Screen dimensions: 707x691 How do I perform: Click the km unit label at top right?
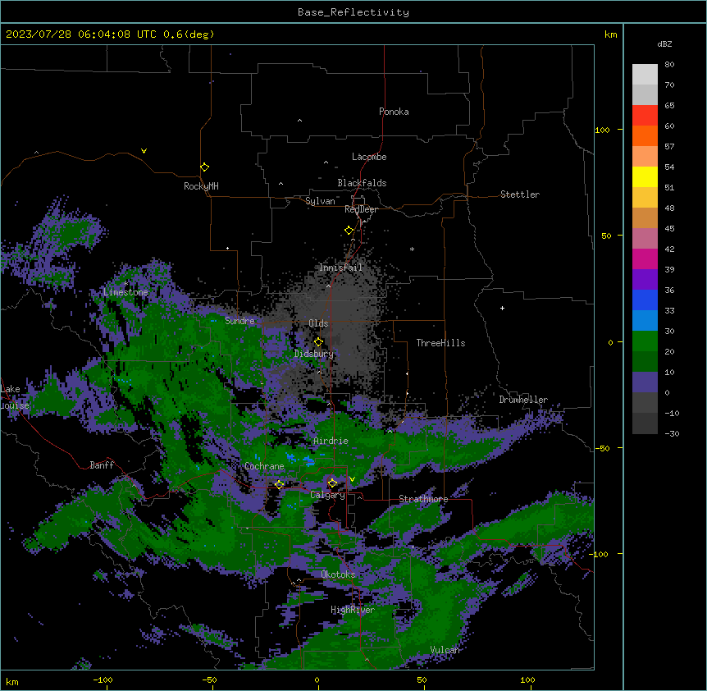[x=611, y=34]
